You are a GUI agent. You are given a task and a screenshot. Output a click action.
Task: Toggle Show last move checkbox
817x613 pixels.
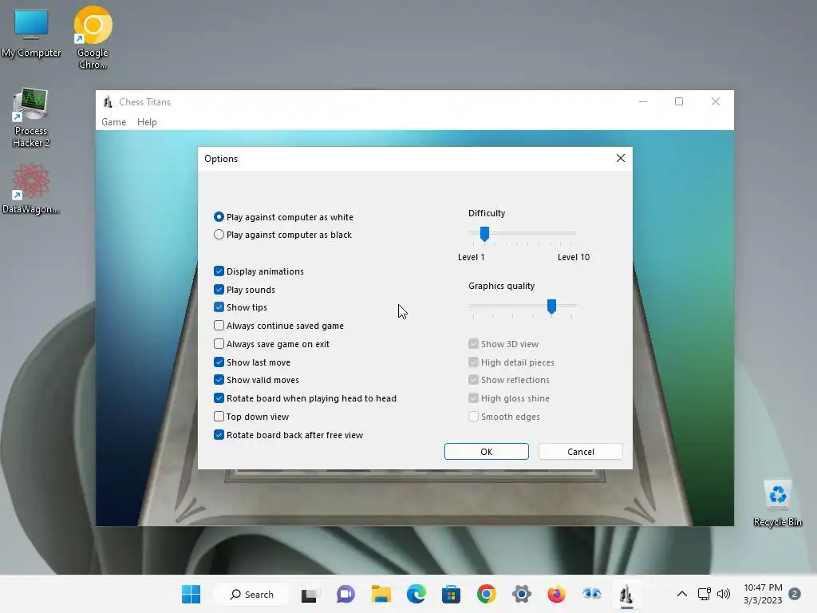pos(219,362)
